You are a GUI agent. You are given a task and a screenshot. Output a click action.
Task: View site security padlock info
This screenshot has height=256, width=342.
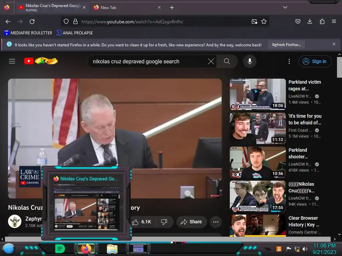click(x=75, y=22)
